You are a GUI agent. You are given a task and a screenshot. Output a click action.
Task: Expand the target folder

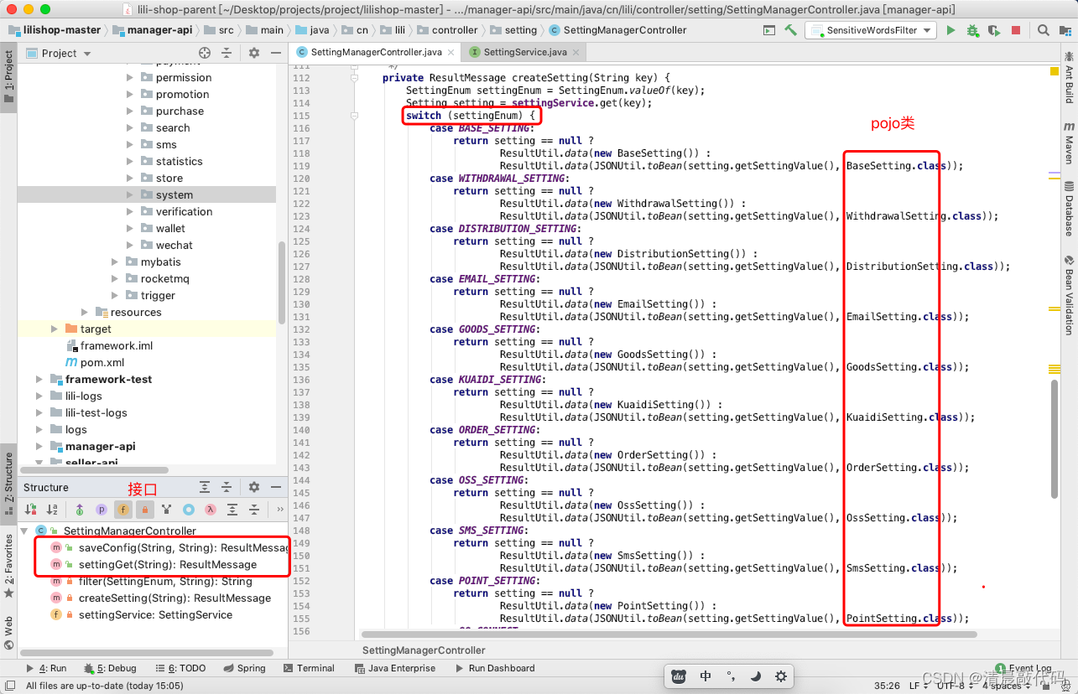point(54,329)
